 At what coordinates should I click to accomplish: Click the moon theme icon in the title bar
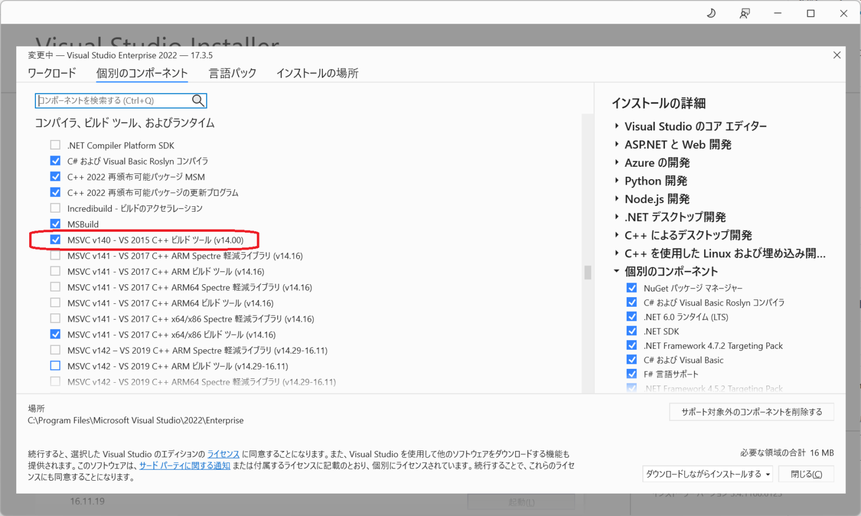[711, 12]
